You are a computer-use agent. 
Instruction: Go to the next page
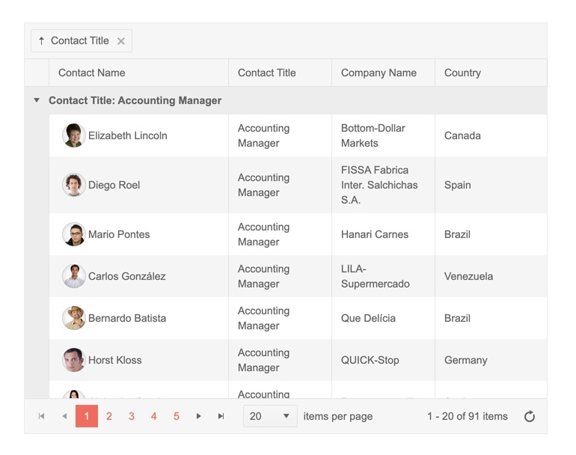point(199,417)
